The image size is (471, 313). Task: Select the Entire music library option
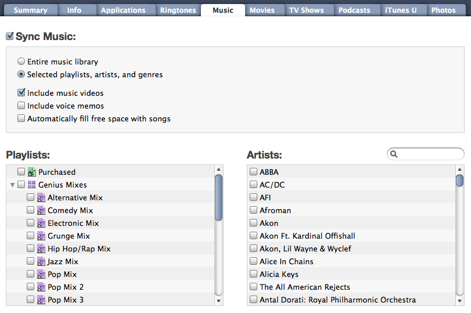(21, 62)
